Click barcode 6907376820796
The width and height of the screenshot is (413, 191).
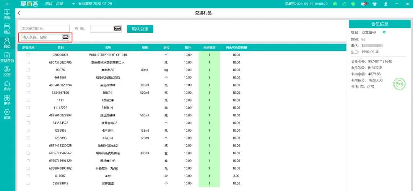point(60,62)
